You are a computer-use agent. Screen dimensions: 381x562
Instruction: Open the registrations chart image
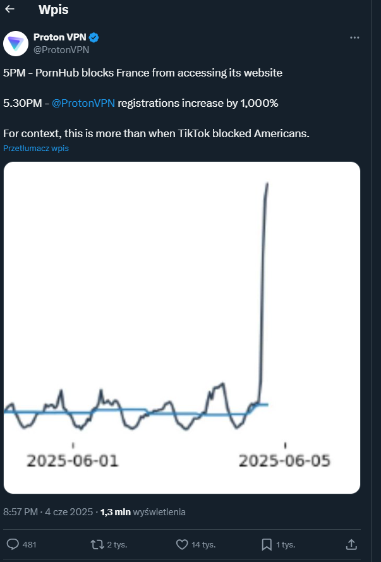click(x=181, y=327)
